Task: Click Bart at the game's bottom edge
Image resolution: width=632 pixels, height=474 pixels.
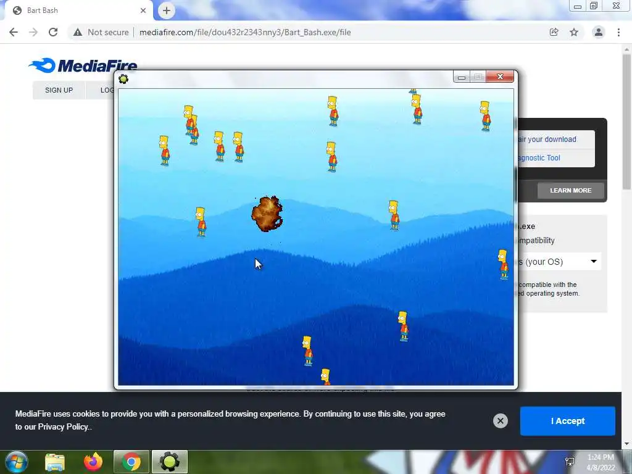Action: pyautogui.click(x=326, y=377)
